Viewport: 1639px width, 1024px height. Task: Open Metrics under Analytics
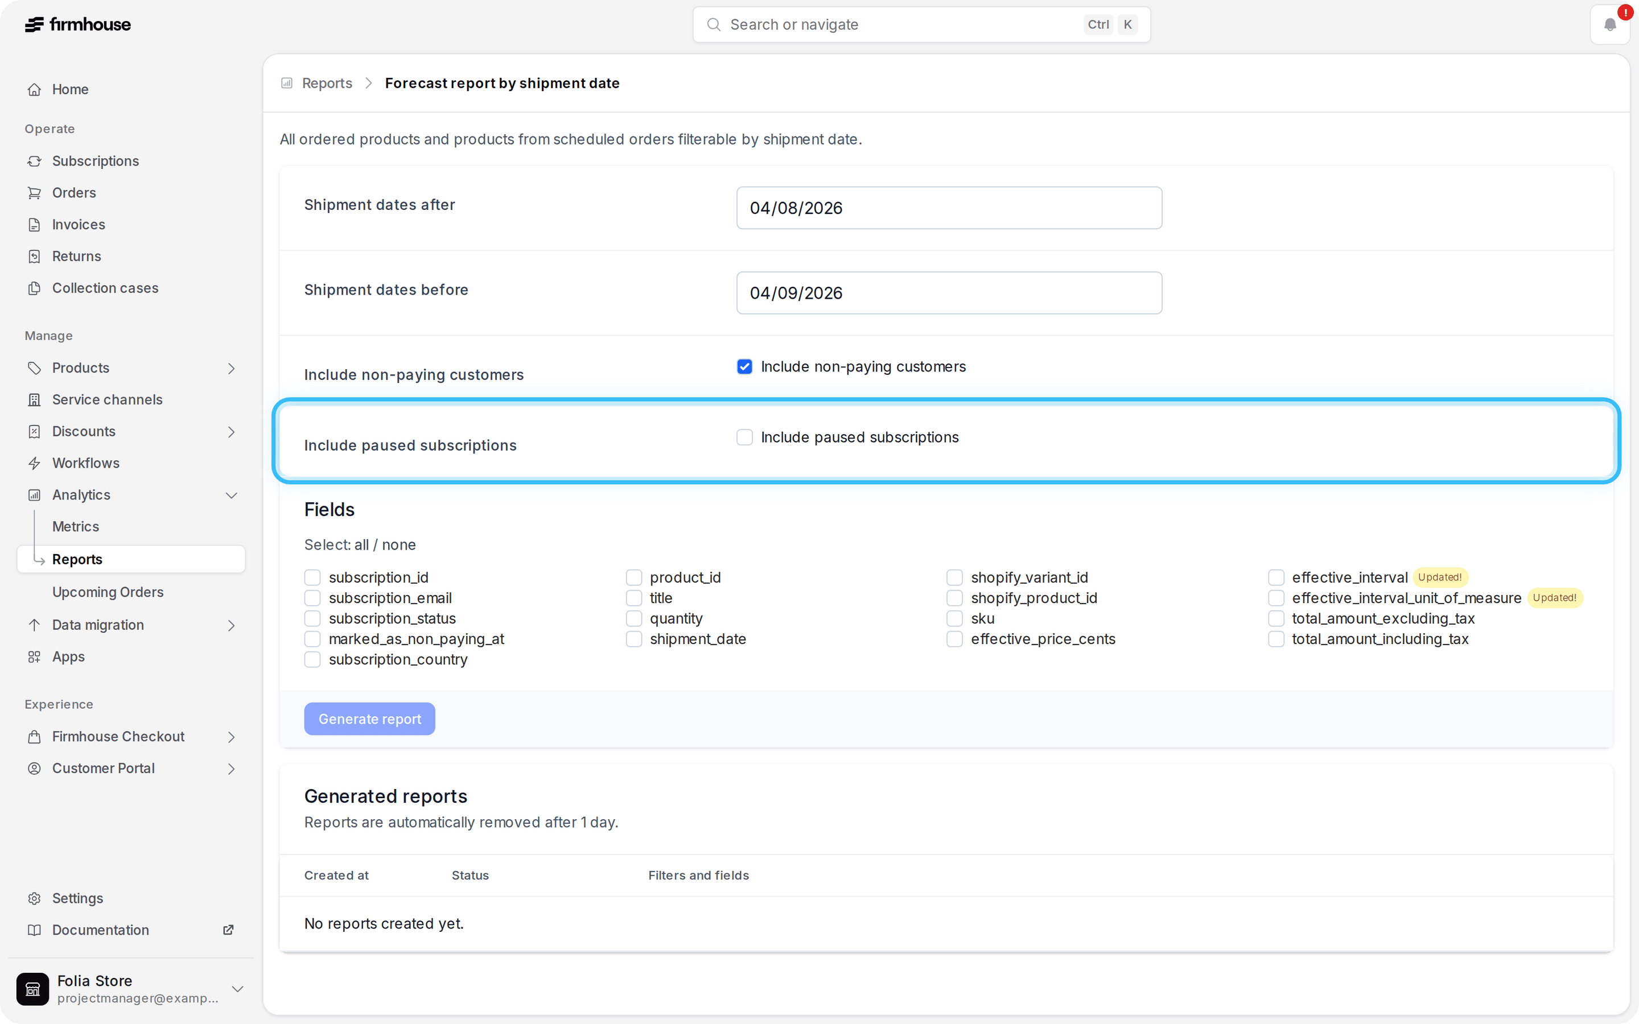(75, 527)
